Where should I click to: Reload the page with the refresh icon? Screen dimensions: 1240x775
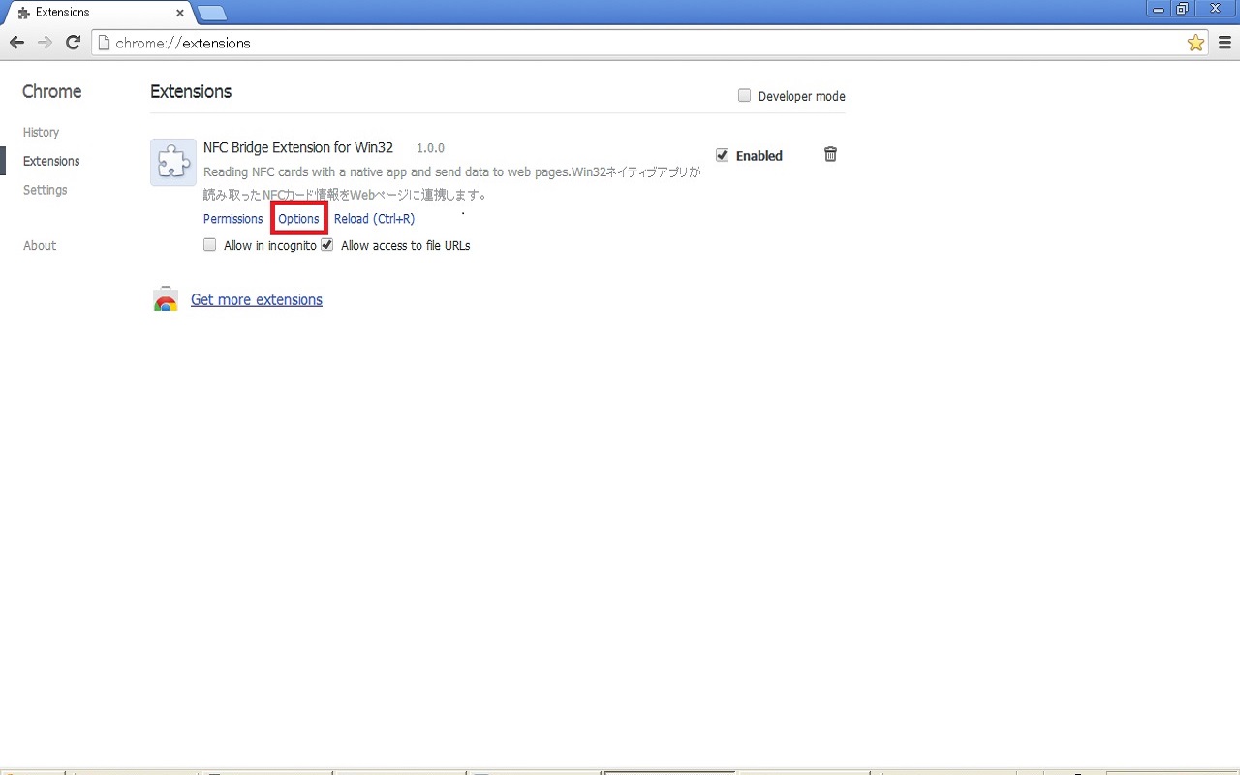[x=73, y=43]
